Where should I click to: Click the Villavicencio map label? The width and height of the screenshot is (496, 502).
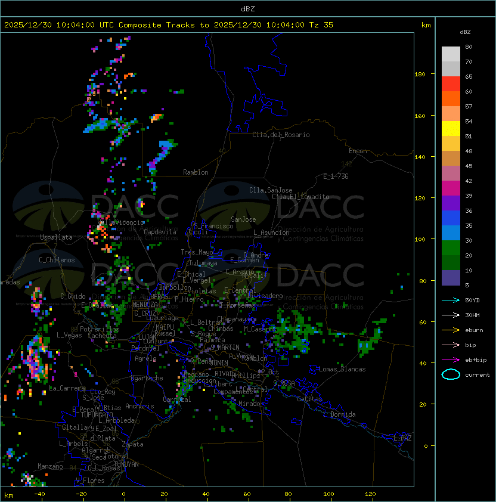(121, 222)
